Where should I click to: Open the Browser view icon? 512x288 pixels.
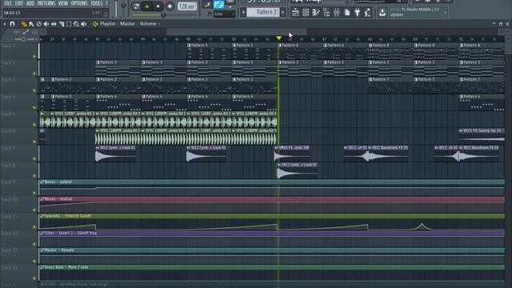click(x=326, y=13)
